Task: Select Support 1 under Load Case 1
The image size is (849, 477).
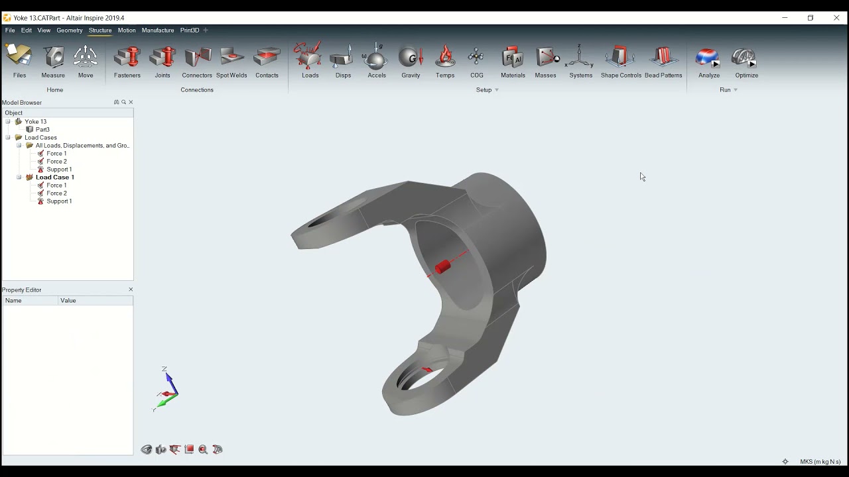Action: [59, 201]
